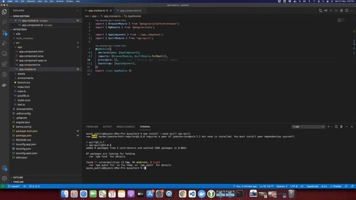Click the feedback icon in status bar
Screen dimensions: 356x200
346,186
